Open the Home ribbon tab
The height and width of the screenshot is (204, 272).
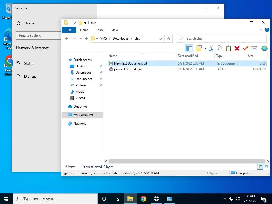pos(84,30)
